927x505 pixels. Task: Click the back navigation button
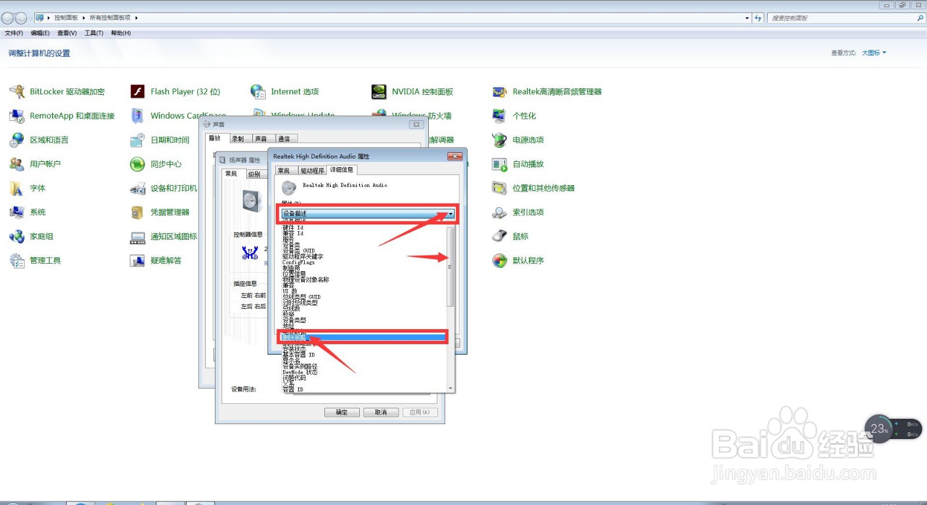[8, 18]
